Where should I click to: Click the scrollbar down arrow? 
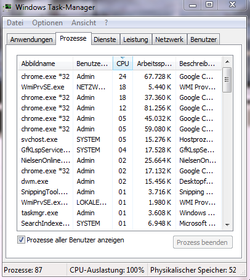227,224
